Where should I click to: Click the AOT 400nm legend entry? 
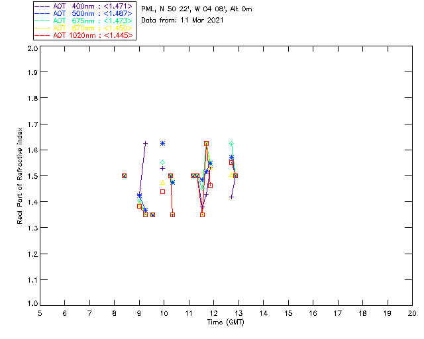coord(84,6)
